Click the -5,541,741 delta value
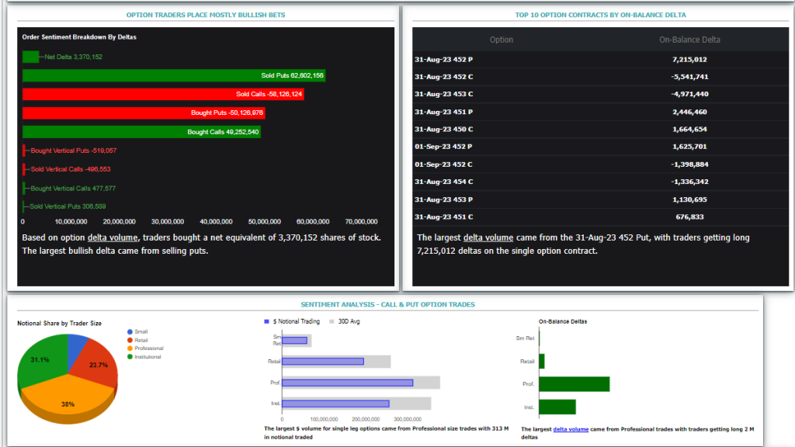 [689, 77]
